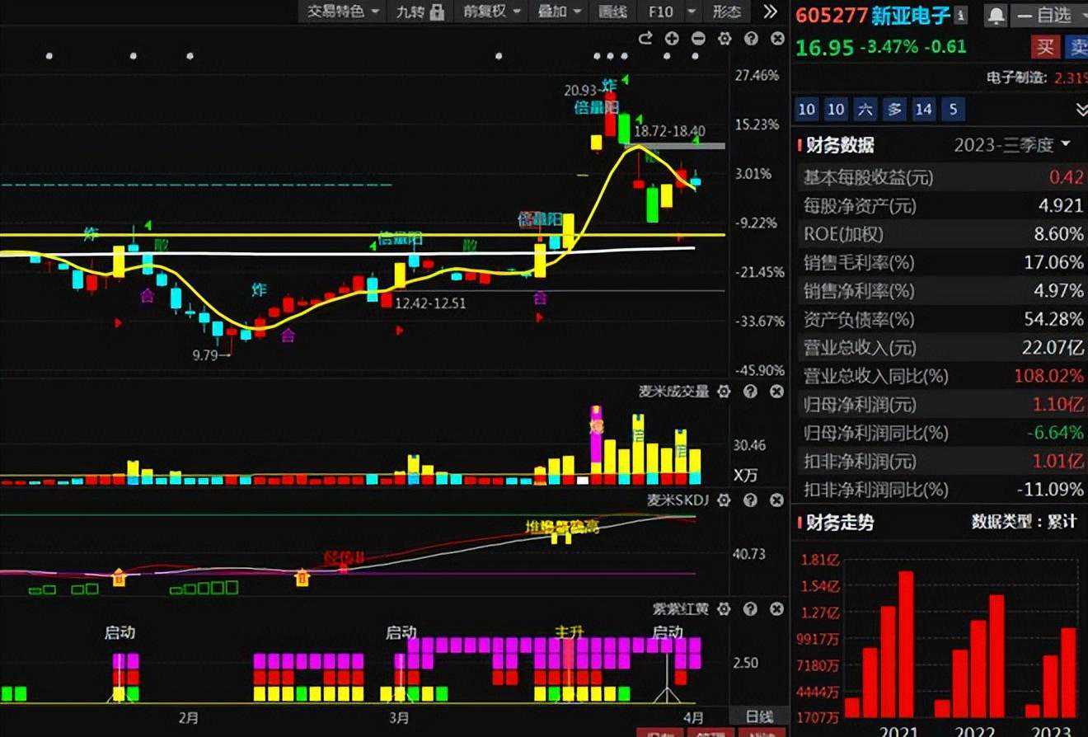This screenshot has height=737, width=1088.
Task: Toggle the 六 signal badge
Action: [x=865, y=109]
